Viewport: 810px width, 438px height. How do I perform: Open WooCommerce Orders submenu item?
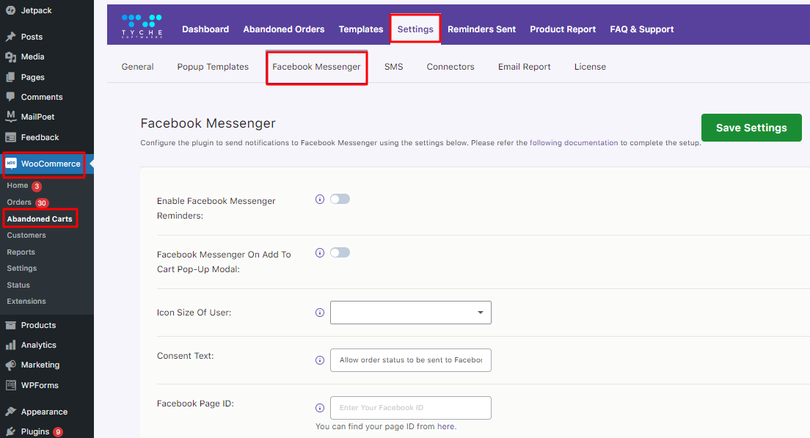coord(19,202)
